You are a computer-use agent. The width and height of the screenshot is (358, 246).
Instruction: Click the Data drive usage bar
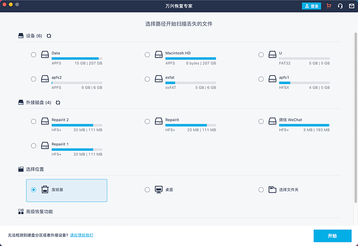click(x=77, y=58)
